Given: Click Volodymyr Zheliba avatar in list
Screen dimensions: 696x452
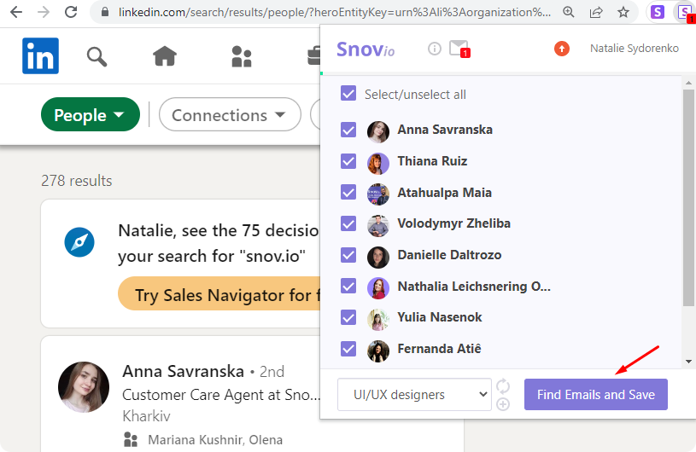Looking at the screenshot, I should click(378, 225).
